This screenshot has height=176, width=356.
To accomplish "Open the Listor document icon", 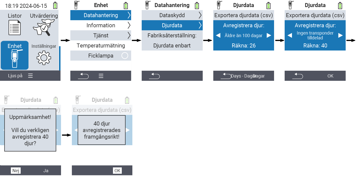I will click(x=15, y=28).
